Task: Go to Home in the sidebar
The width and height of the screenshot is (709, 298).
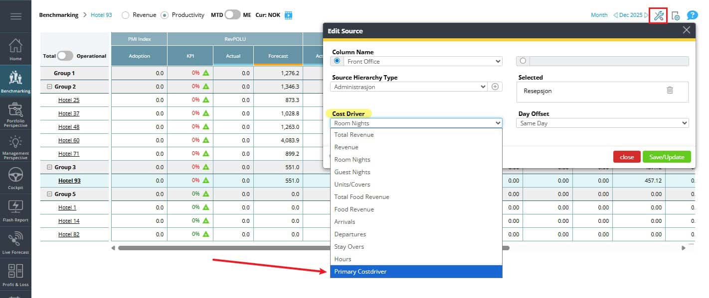Action: 15,50
